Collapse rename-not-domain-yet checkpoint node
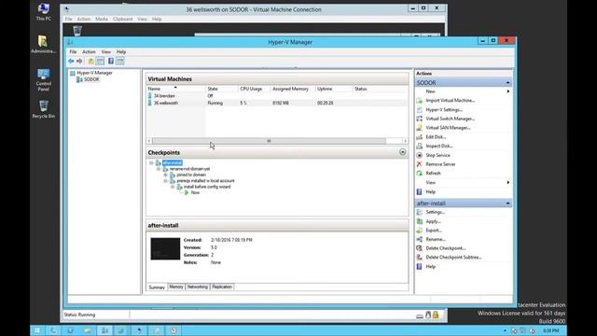Viewport: 597px width, 336px height. [x=159, y=169]
